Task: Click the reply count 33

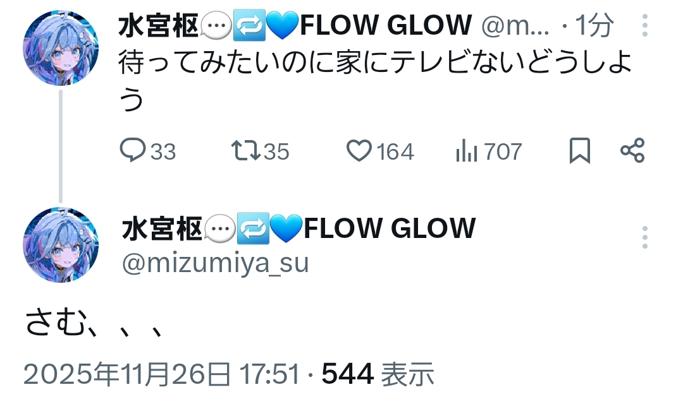Action: 163,151
